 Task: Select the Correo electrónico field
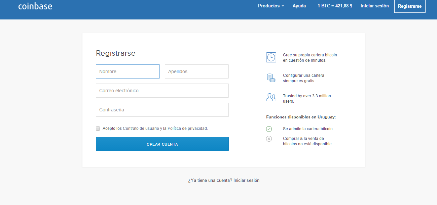[x=162, y=91]
